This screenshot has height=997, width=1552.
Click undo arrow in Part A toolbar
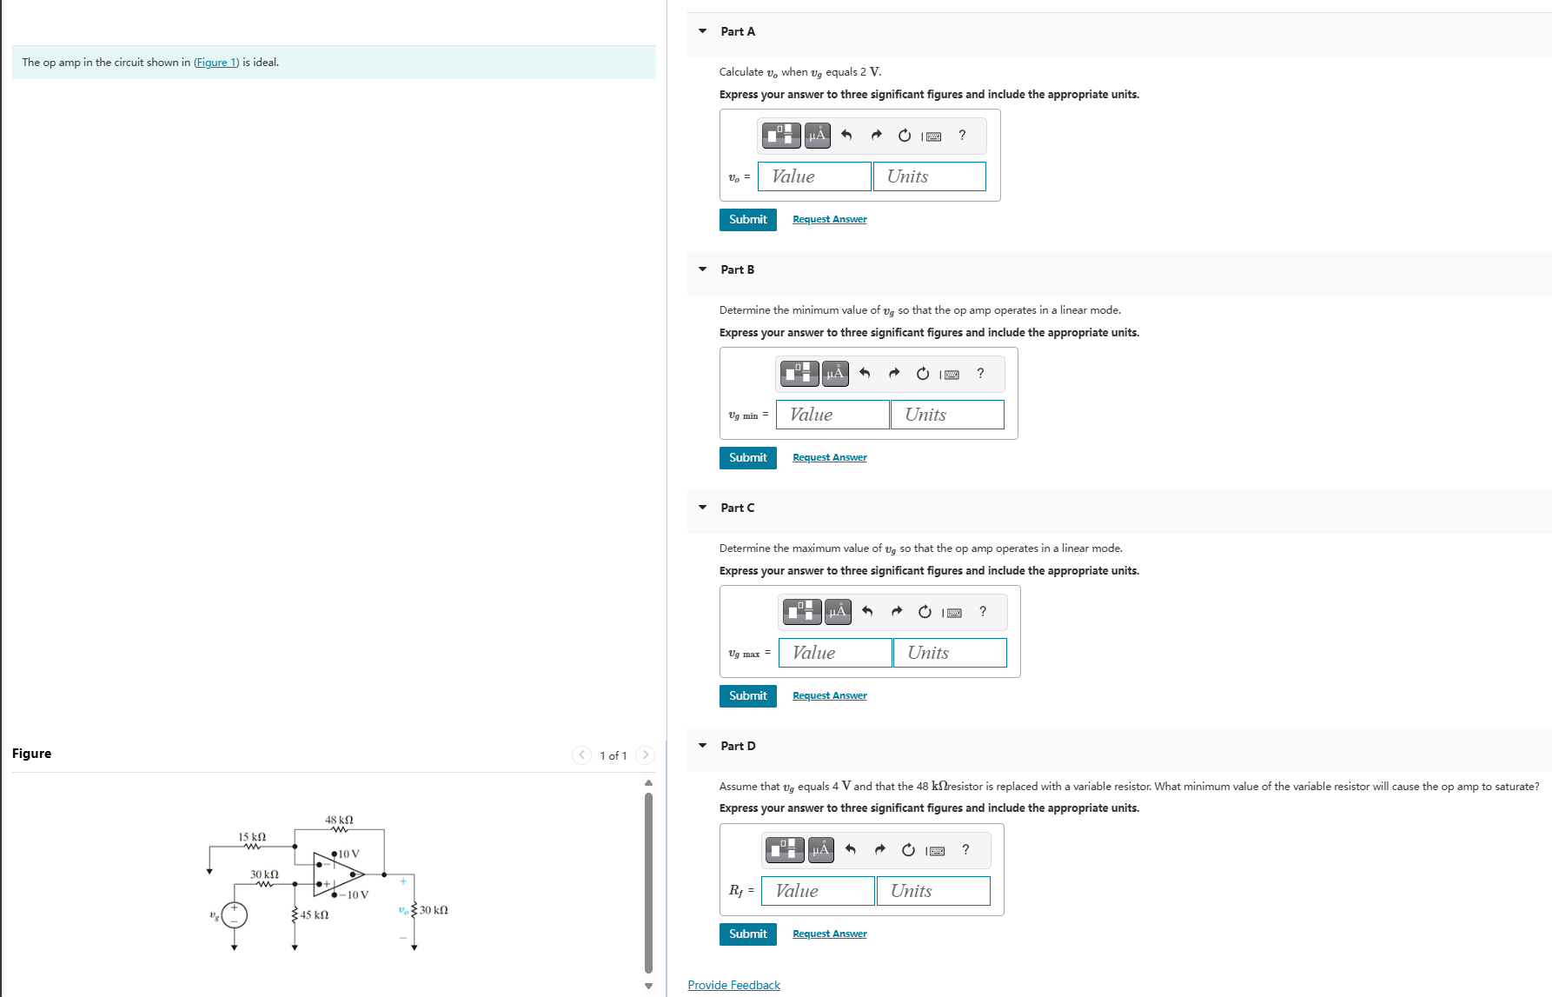[x=846, y=135]
